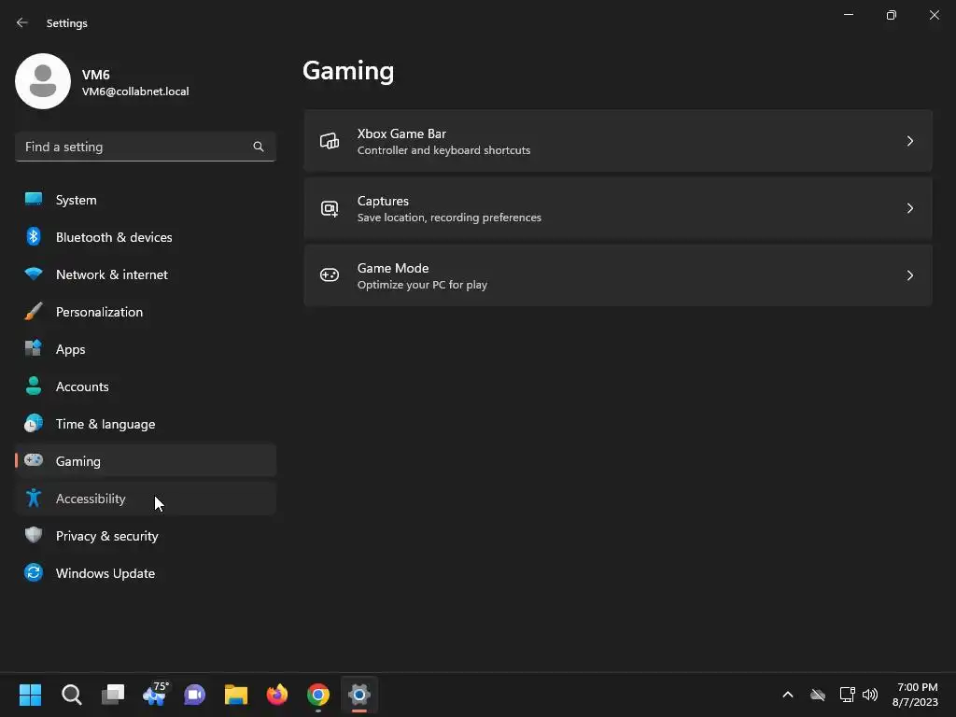Launch Firefox from taskbar
This screenshot has width=956, height=717.
point(276,694)
